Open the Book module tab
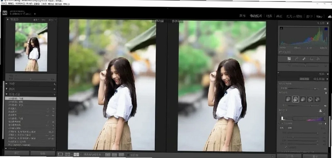 [279, 16]
